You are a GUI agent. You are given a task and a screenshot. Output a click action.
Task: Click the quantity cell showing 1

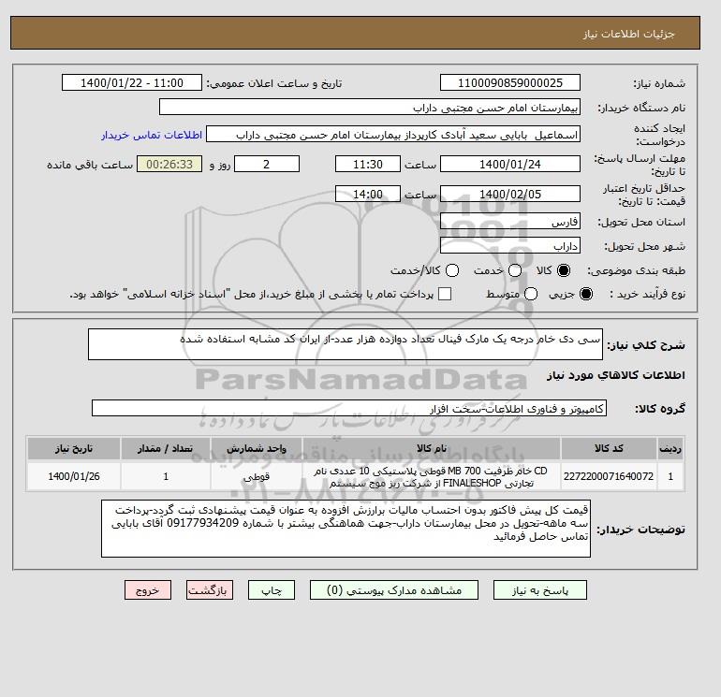[166, 476]
